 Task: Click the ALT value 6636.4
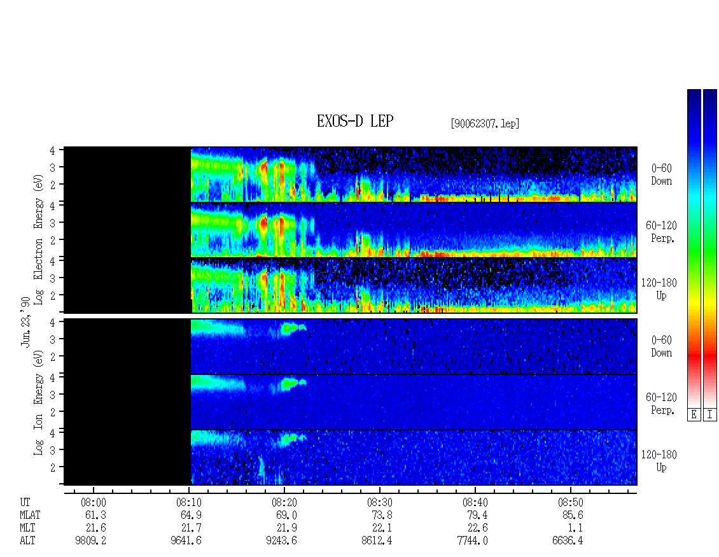[567, 541]
